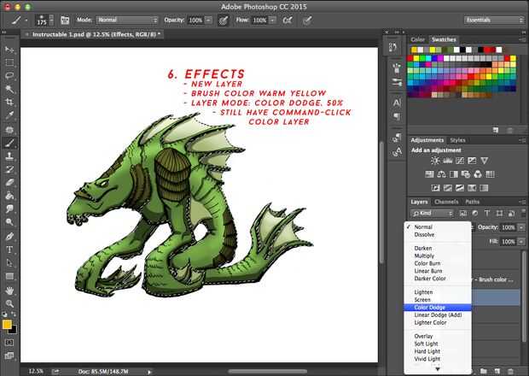Viewport: 529px width, 376px height.
Task: Select the Zoom tool in the toolbar
Action: pos(9,304)
